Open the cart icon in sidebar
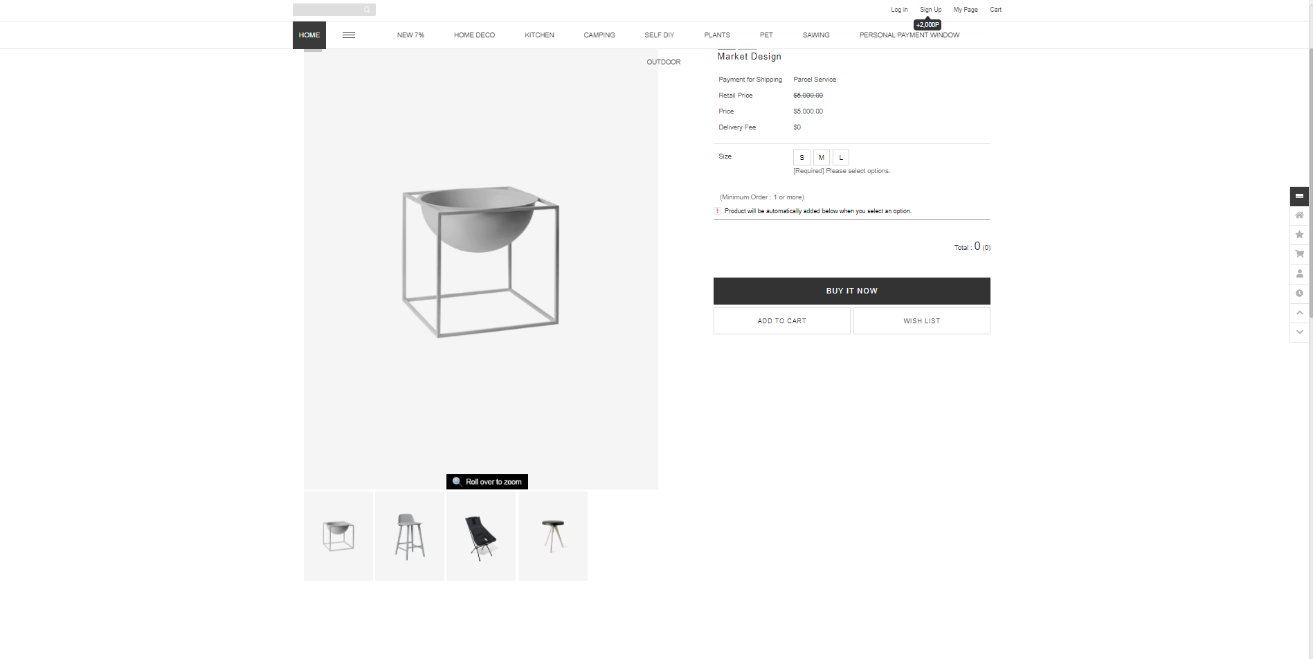The image size is (1313, 659). tap(1299, 254)
